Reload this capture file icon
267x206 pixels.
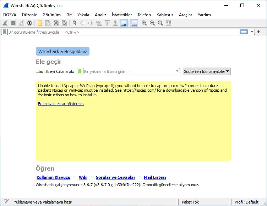(64, 23)
